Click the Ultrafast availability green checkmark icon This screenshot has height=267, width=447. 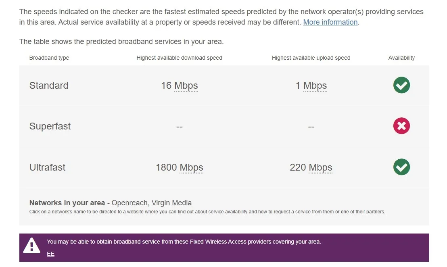tap(401, 167)
